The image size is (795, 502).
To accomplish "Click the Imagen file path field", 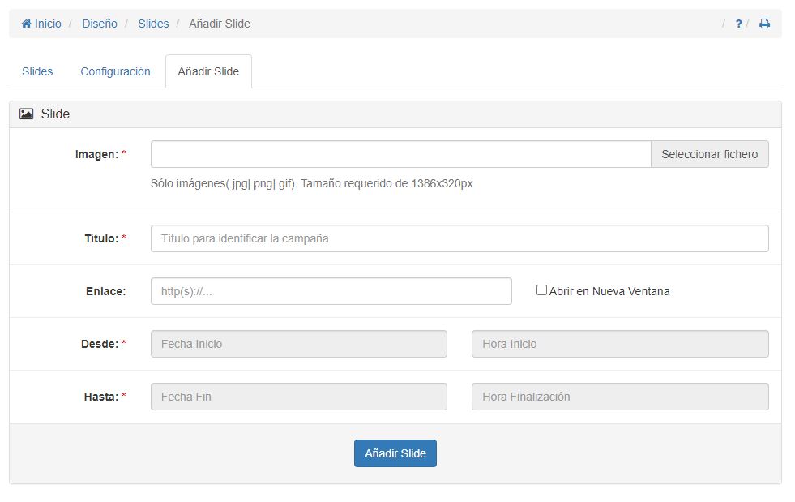I will (400, 153).
